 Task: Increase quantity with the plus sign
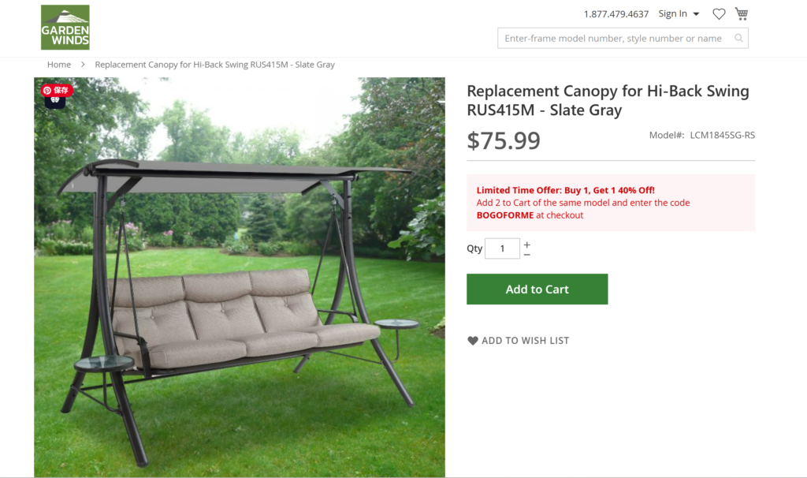(x=527, y=245)
